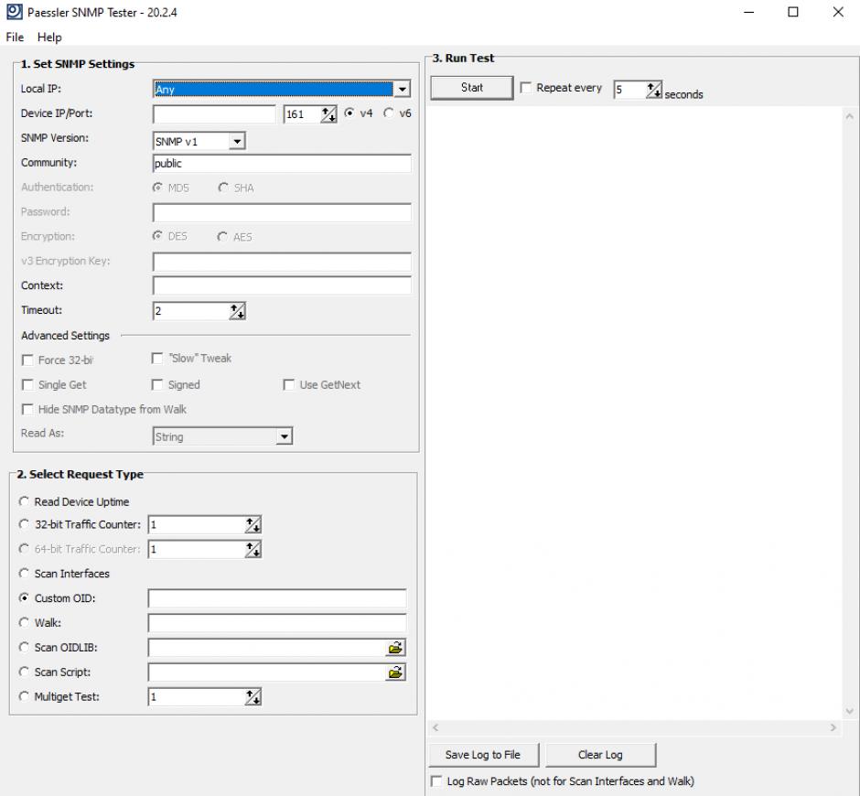Adjust 64-bit Traffic Counter spinner
This screenshot has width=860, height=796.
[x=253, y=549]
